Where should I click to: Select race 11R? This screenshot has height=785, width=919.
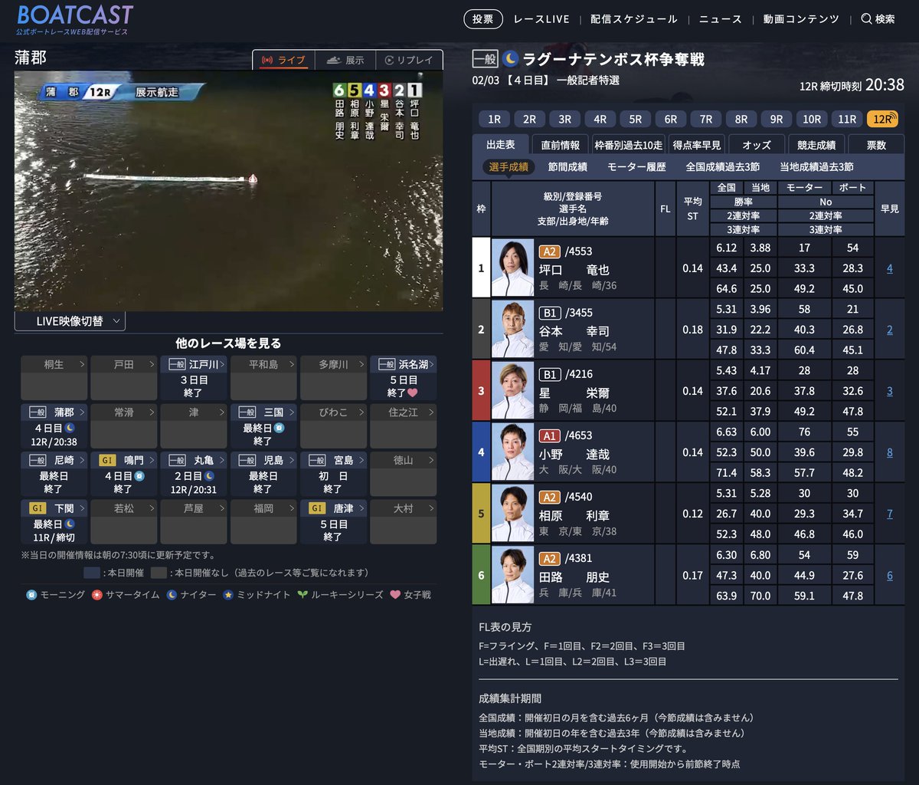[x=847, y=119]
